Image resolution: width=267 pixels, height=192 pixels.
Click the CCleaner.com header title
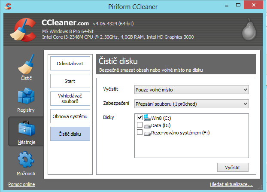(x=65, y=22)
